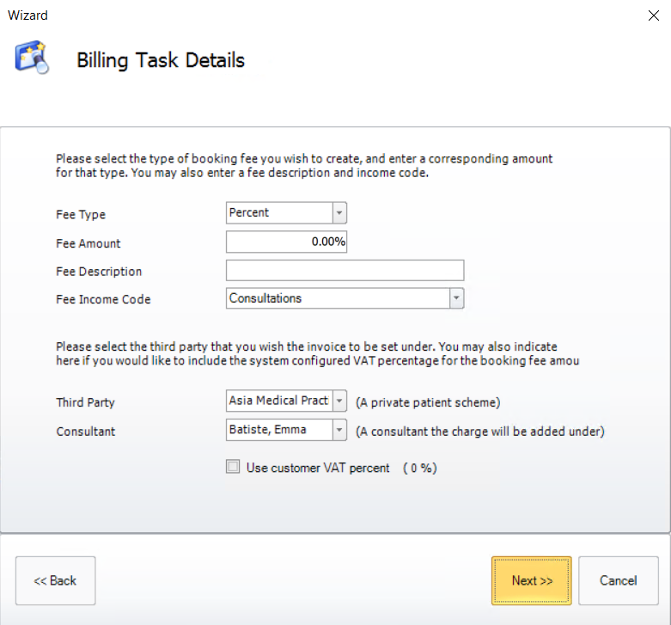Click the Billing Task Details heading

(161, 60)
